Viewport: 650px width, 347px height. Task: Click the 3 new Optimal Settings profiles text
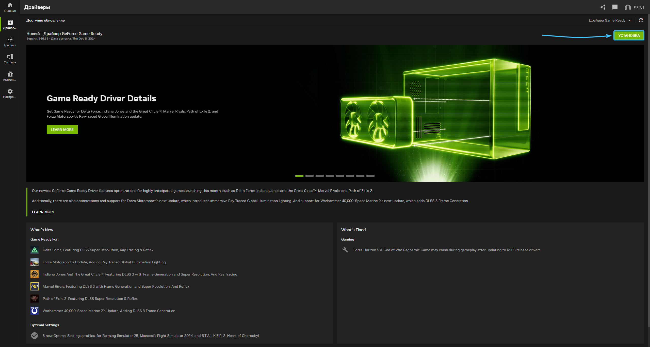pyautogui.click(x=151, y=336)
